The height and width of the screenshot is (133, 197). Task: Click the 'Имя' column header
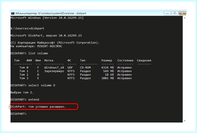pos(38,60)
